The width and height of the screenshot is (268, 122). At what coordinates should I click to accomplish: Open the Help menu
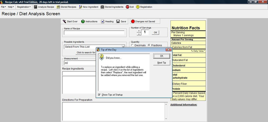(x=11, y=7)
